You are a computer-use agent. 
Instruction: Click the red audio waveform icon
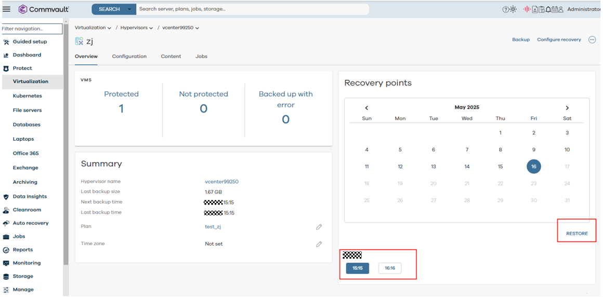tap(527, 9)
